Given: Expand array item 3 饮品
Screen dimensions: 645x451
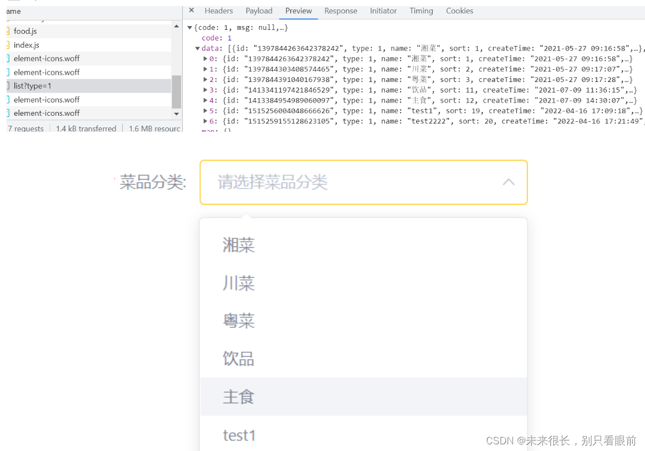Looking at the screenshot, I should coord(205,90).
